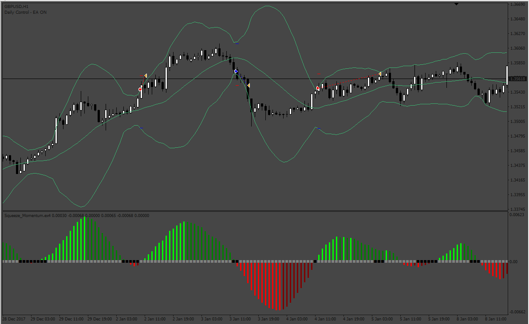Click the red dashed trade line from 4 Jan
The image size is (529, 324).
point(348,81)
